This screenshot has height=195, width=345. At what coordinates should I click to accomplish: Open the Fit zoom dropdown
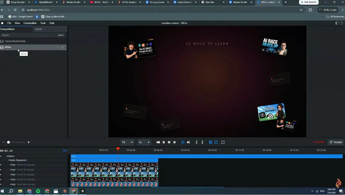[127, 142]
